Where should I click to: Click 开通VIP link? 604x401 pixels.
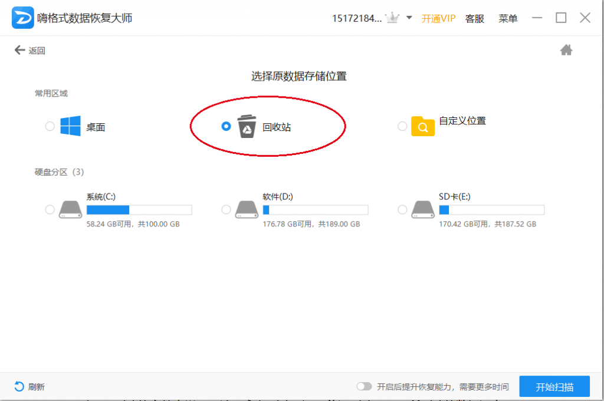click(x=438, y=18)
